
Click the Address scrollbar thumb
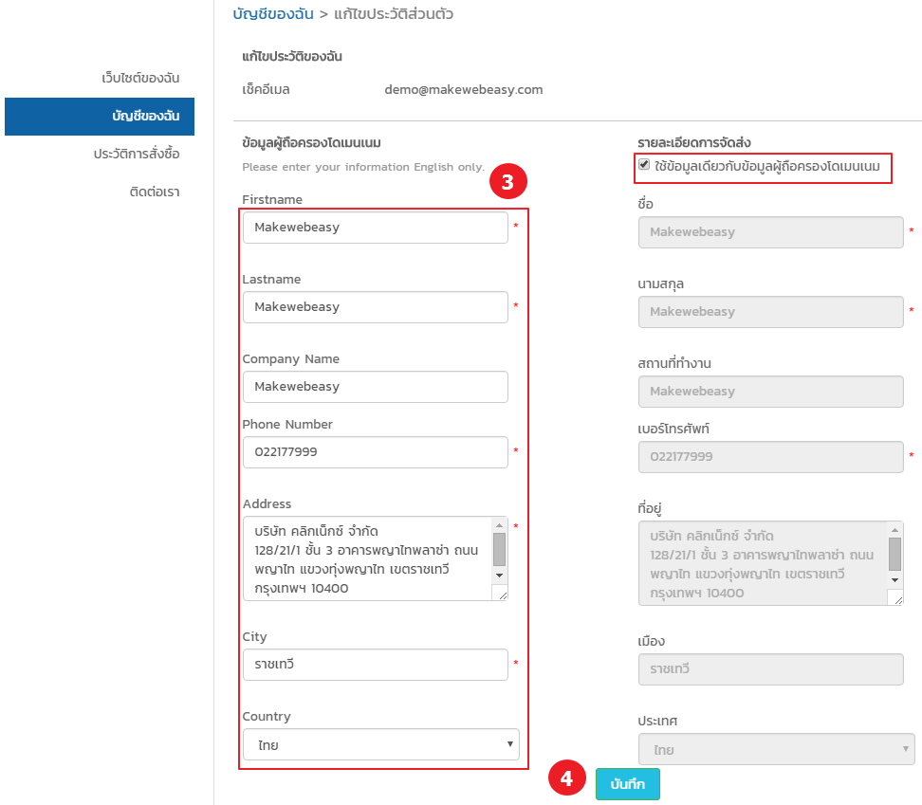[x=499, y=549]
